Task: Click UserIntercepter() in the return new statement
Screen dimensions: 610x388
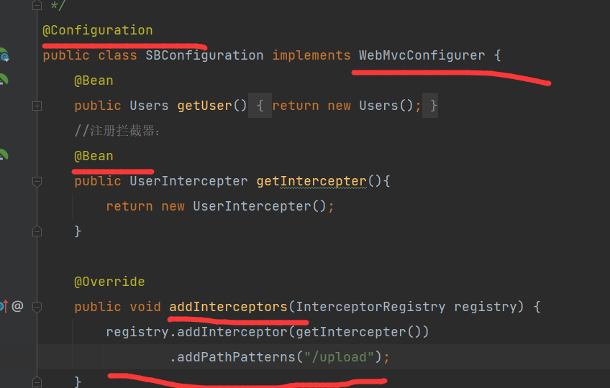Action: pos(260,206)
